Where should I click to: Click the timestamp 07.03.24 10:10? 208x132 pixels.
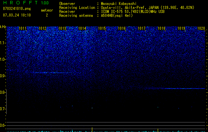(17, 15)
